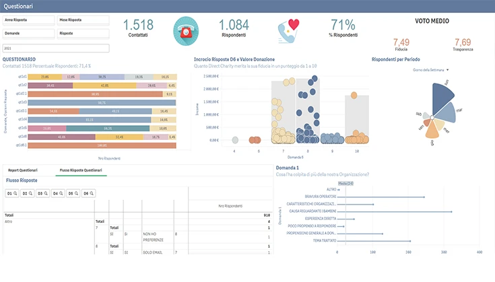Click the Altro row in pivot table
The image size is (495, 282).
(9, 221)
